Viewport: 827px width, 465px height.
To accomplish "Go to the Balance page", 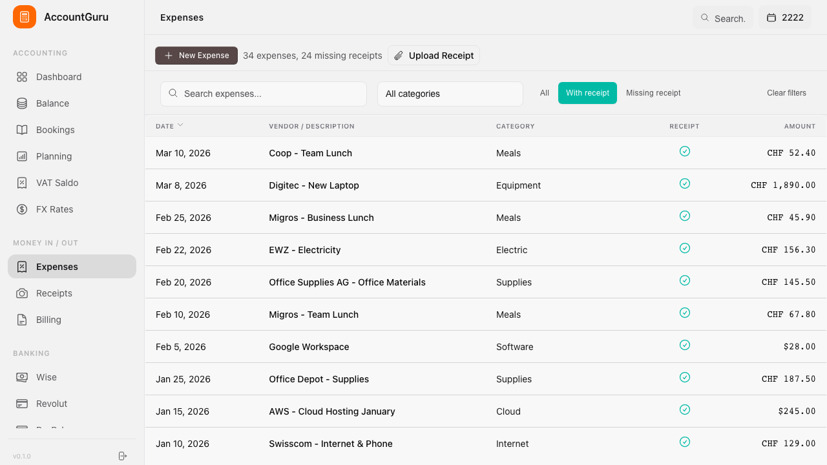I will pos(72,103).
